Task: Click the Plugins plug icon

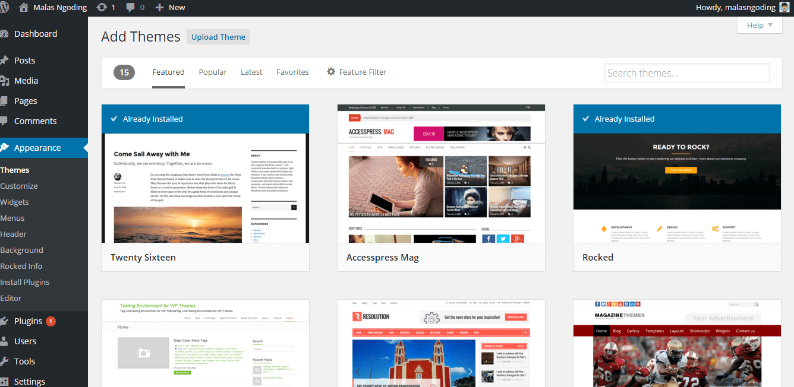Action: pyautogui.click(x=4, y=321)
